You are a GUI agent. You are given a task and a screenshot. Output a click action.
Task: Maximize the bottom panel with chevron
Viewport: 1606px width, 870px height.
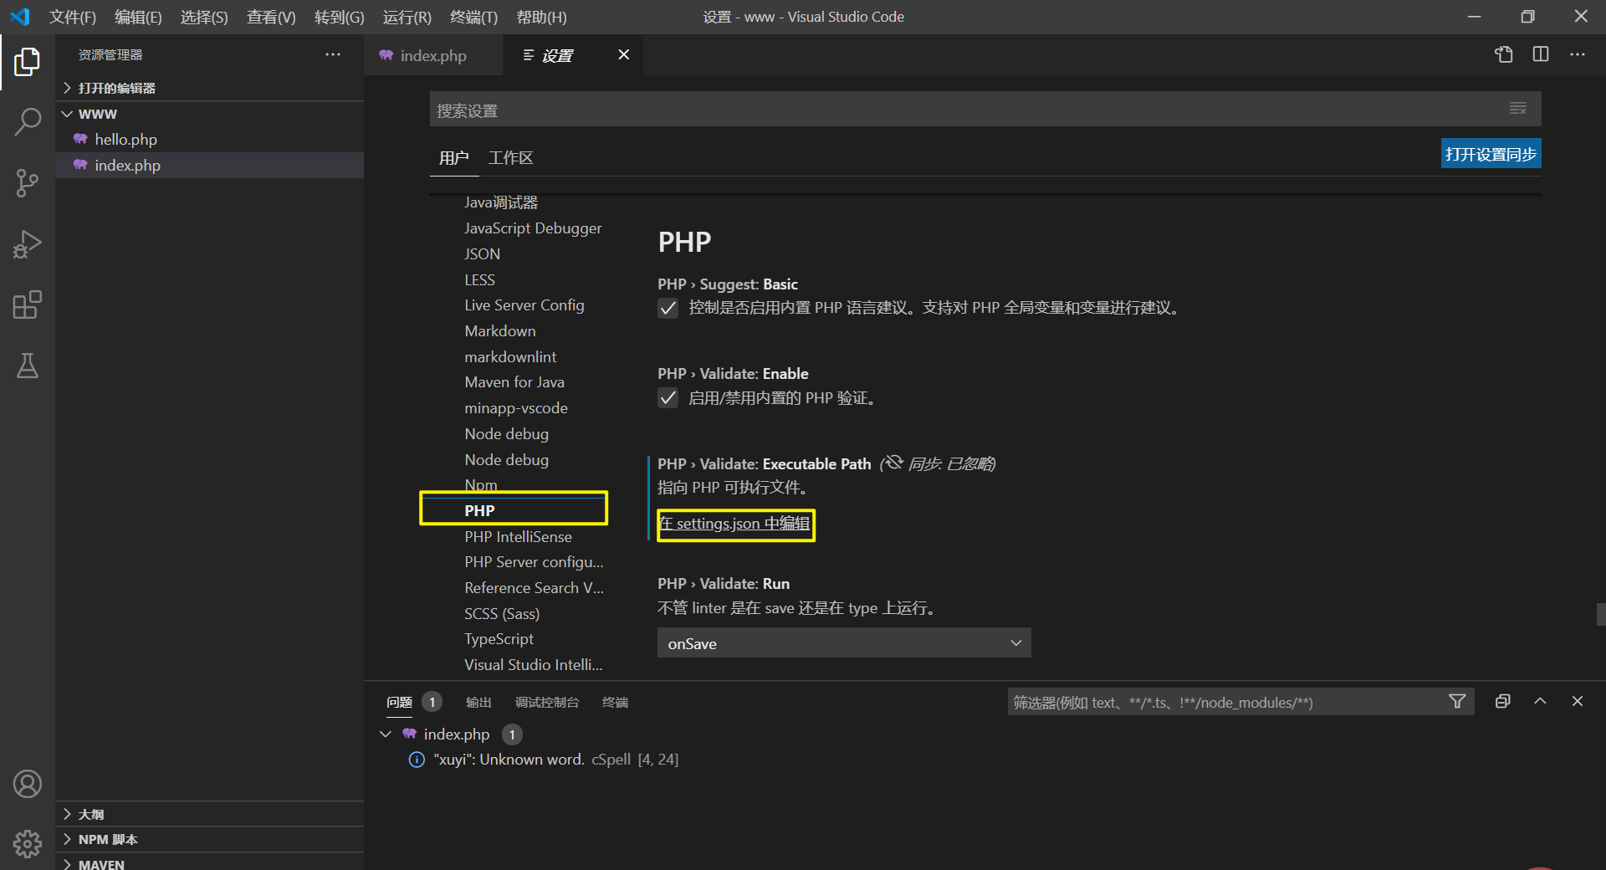[x=1540, y=702]
